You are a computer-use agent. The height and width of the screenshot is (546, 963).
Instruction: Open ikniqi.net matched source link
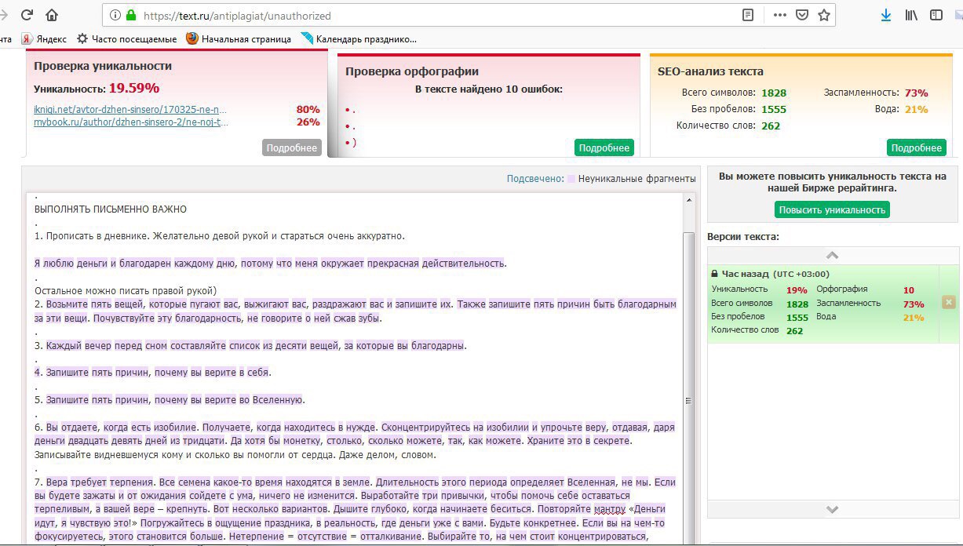[130, 109]
